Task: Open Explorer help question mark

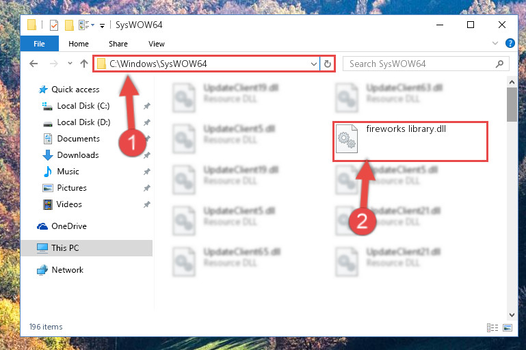Action: click(x=510, y=43)
